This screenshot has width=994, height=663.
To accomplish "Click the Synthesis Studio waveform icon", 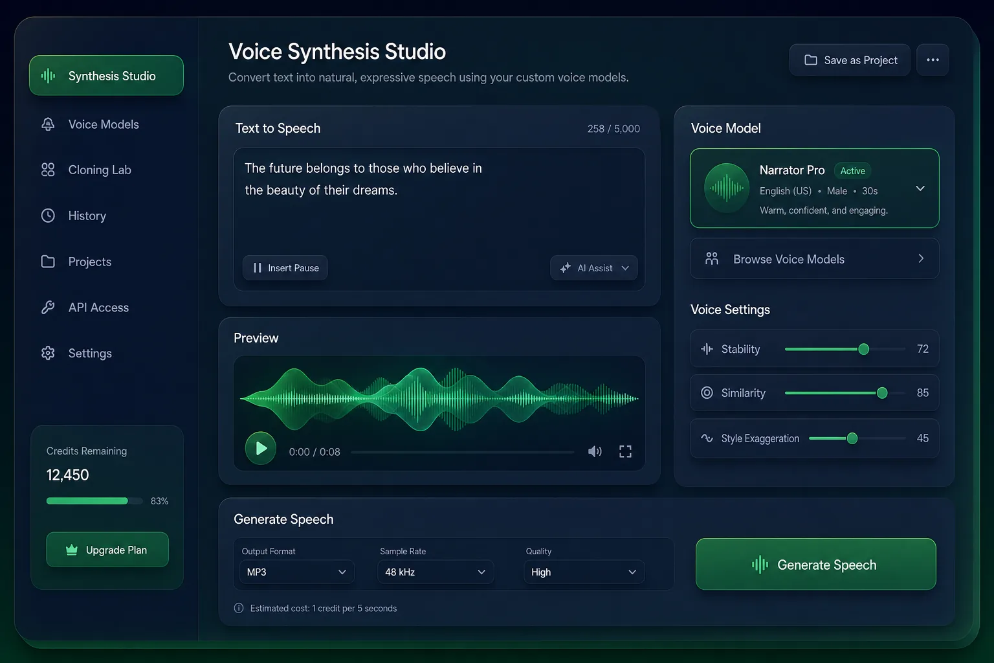I will [48, 76].
